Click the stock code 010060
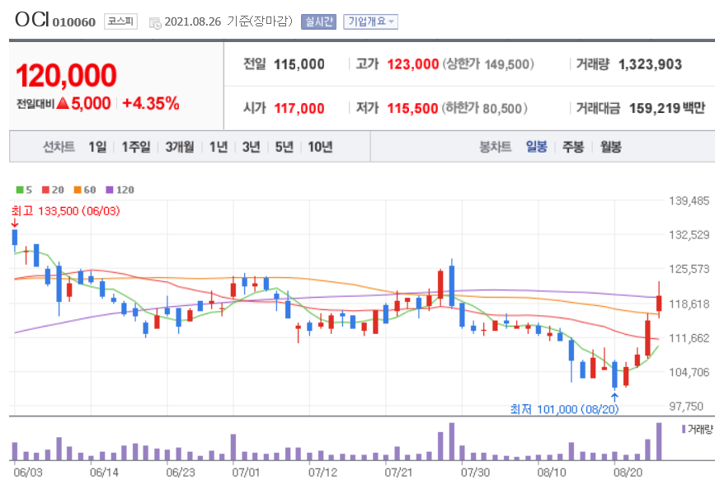The height and width of the screenshot is (480, 715). click(x=74, y=22)
